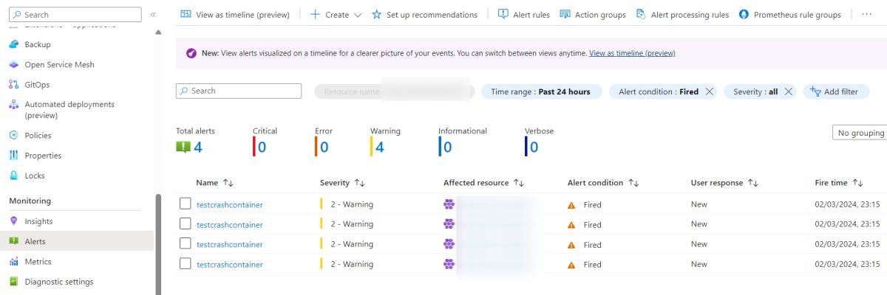Sort the table by Fire time column
The width and height of the screenshot is (887, 295).
point(838,182)
